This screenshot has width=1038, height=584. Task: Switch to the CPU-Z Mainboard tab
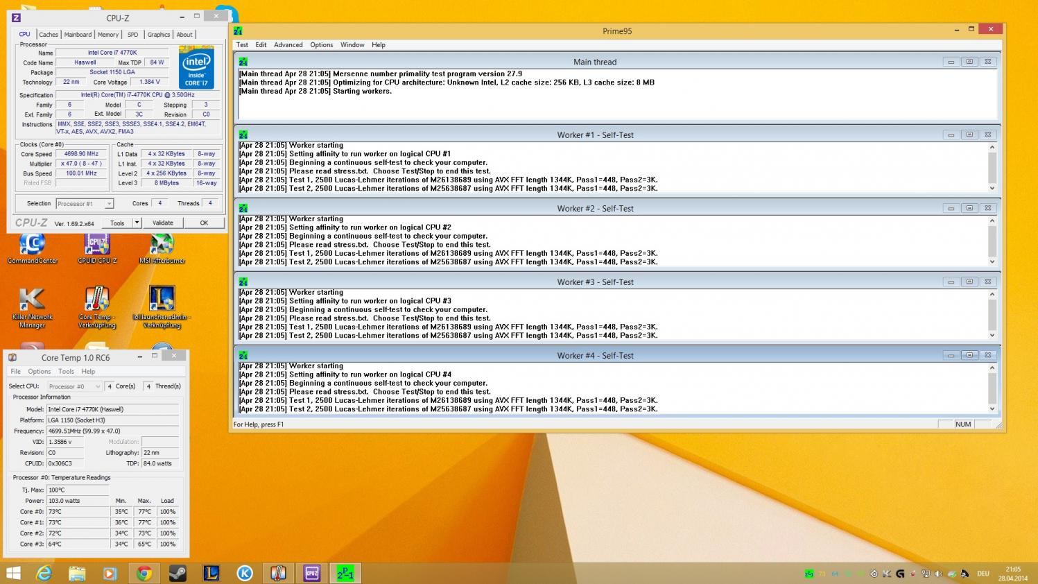coord(78,35)
